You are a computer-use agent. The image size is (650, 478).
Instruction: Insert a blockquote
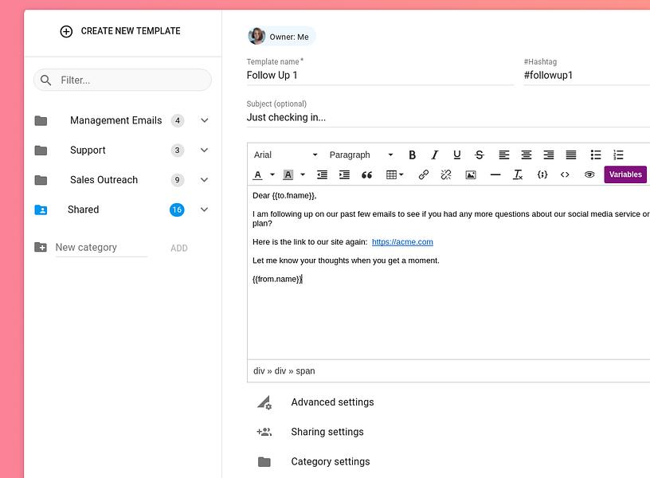(366, 175)
